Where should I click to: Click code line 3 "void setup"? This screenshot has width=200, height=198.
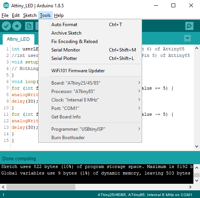pos(25,62)
